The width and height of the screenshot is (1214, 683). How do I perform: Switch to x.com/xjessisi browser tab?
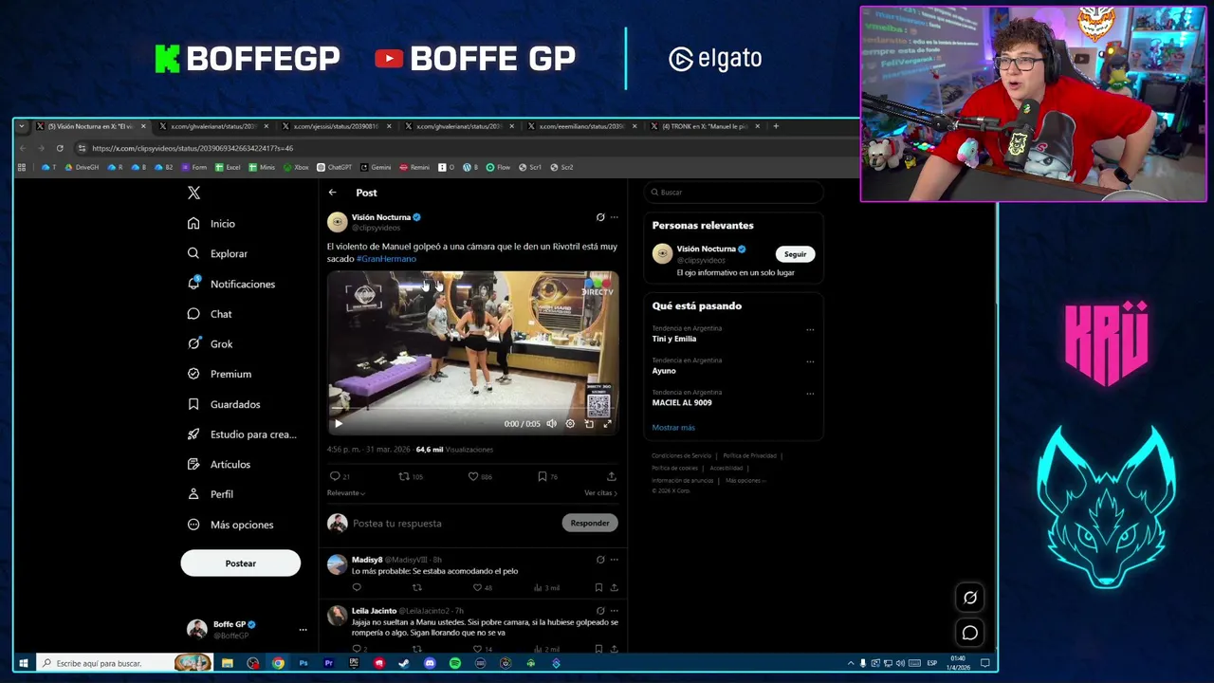[336, 126]
